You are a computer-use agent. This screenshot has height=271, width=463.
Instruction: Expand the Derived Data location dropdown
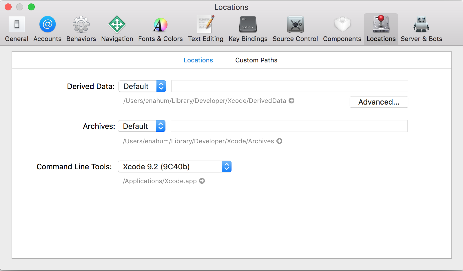pyautogui.click(x=142, y=86)
